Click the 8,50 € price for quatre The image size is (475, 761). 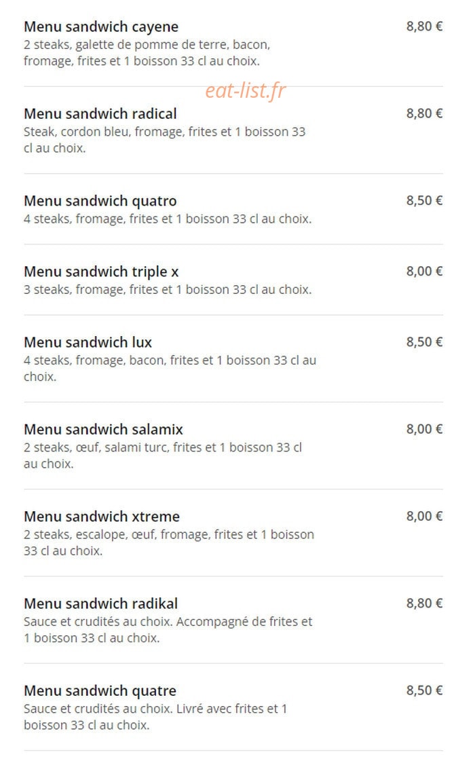click(424, 690)
